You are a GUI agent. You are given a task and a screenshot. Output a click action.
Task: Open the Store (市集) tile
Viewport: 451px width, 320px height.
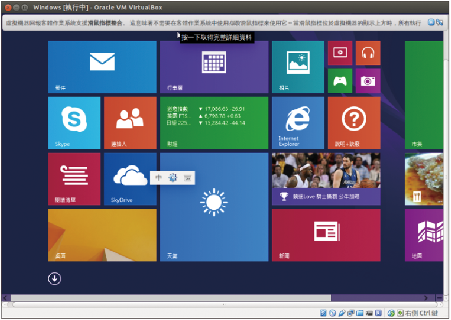tap(424, 95)
